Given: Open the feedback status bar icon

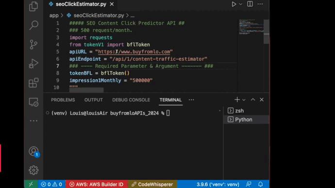Looking at the screenshot, I should (x=249, y=184).
